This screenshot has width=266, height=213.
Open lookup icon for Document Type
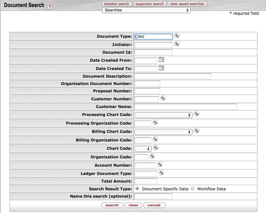point(177,35)
